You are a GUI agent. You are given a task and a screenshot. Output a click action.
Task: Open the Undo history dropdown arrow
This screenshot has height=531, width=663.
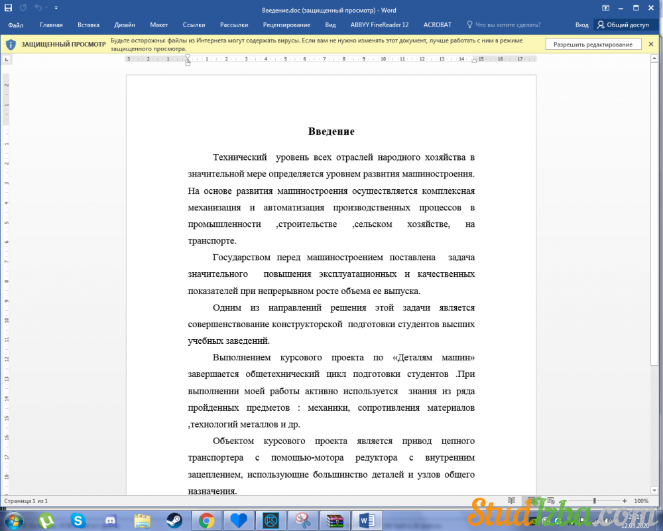(46, 7)
